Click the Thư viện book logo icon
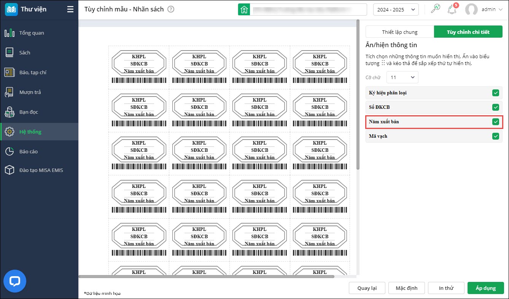The image size is (509, 299). coord(11,9)
